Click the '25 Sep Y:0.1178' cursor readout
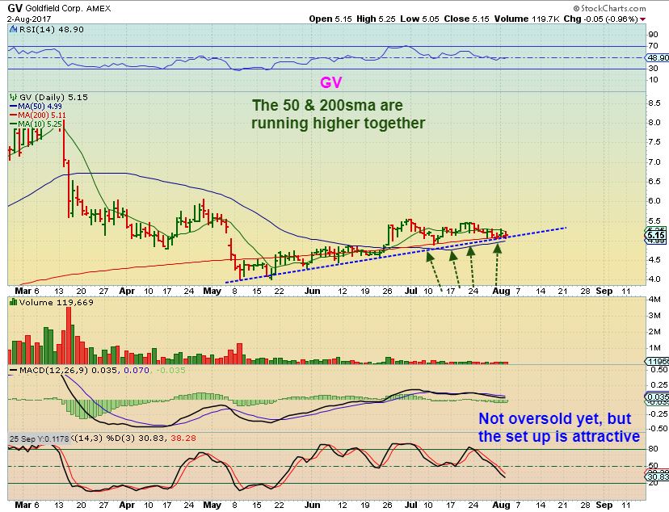Image resolution: width=669 pixels, height=512 pixels. 40,439
